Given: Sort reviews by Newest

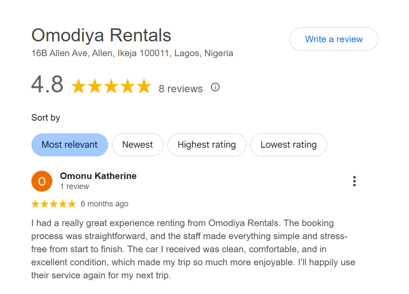Looking at the screenshot, I should click(x=137, y=145).
